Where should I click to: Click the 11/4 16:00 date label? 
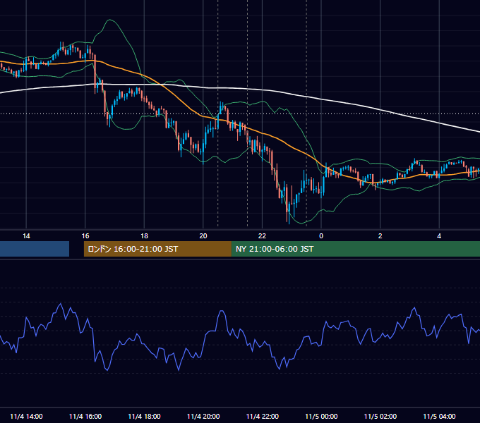point(85,416)
